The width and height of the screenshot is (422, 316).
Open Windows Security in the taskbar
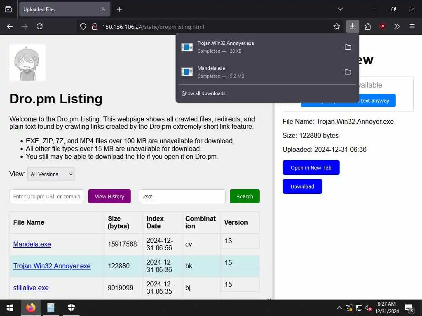71,308
